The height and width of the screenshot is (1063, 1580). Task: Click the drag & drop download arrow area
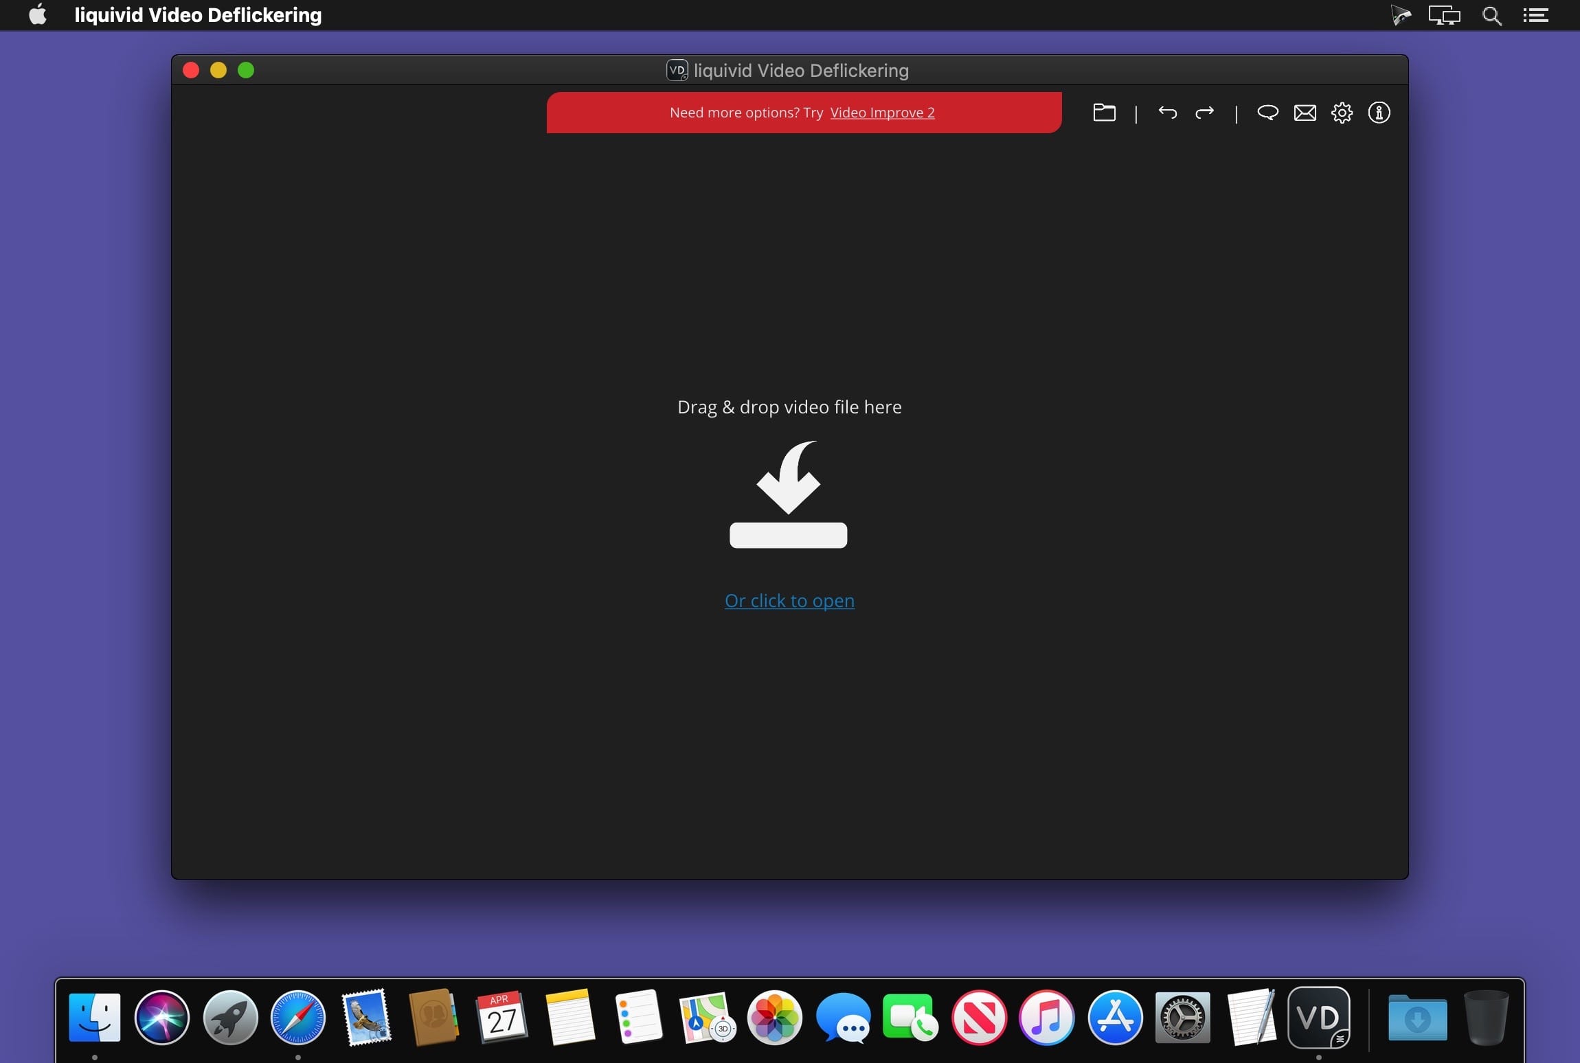789,494
